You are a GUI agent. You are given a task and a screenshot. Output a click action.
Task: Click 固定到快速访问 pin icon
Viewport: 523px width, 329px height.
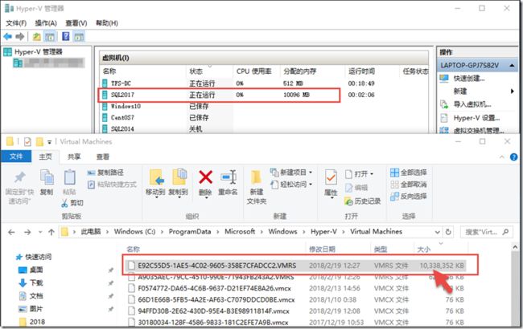pos(19,177)
